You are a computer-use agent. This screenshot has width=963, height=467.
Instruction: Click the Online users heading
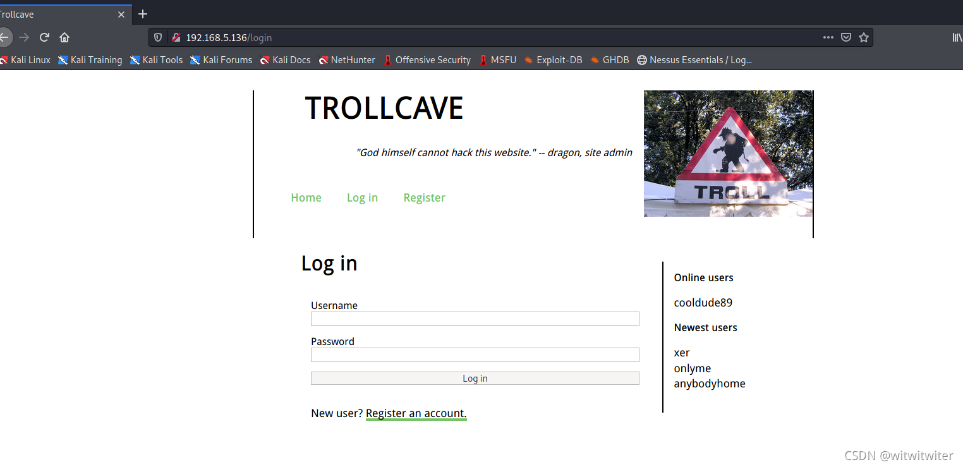click(x=703, y=277)
